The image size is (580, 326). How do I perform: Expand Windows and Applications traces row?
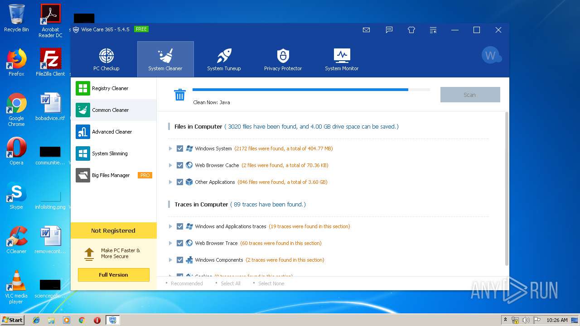point(170,226)
